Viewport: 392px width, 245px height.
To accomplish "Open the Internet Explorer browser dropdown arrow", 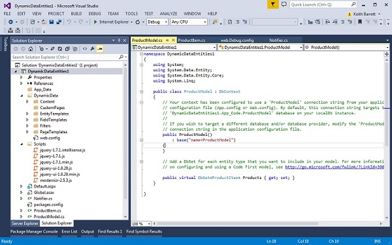I will (x=131, y=22).
